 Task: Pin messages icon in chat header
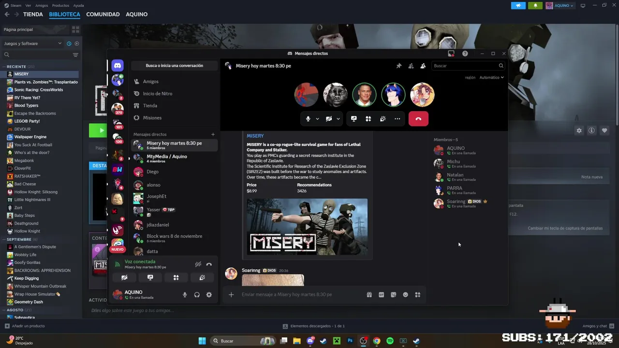tap(399, 66)
